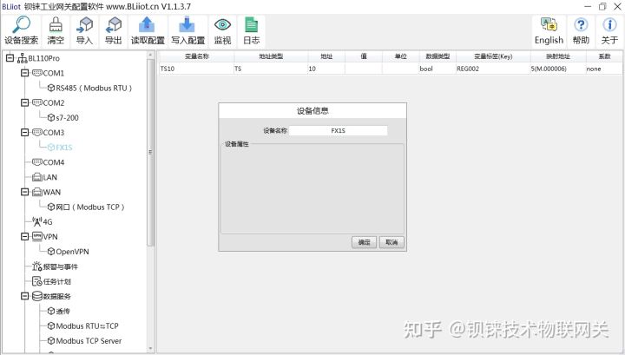Viewport: 625px width, 355px height.
Task: Select the COM4 port node
Action: 49,162
